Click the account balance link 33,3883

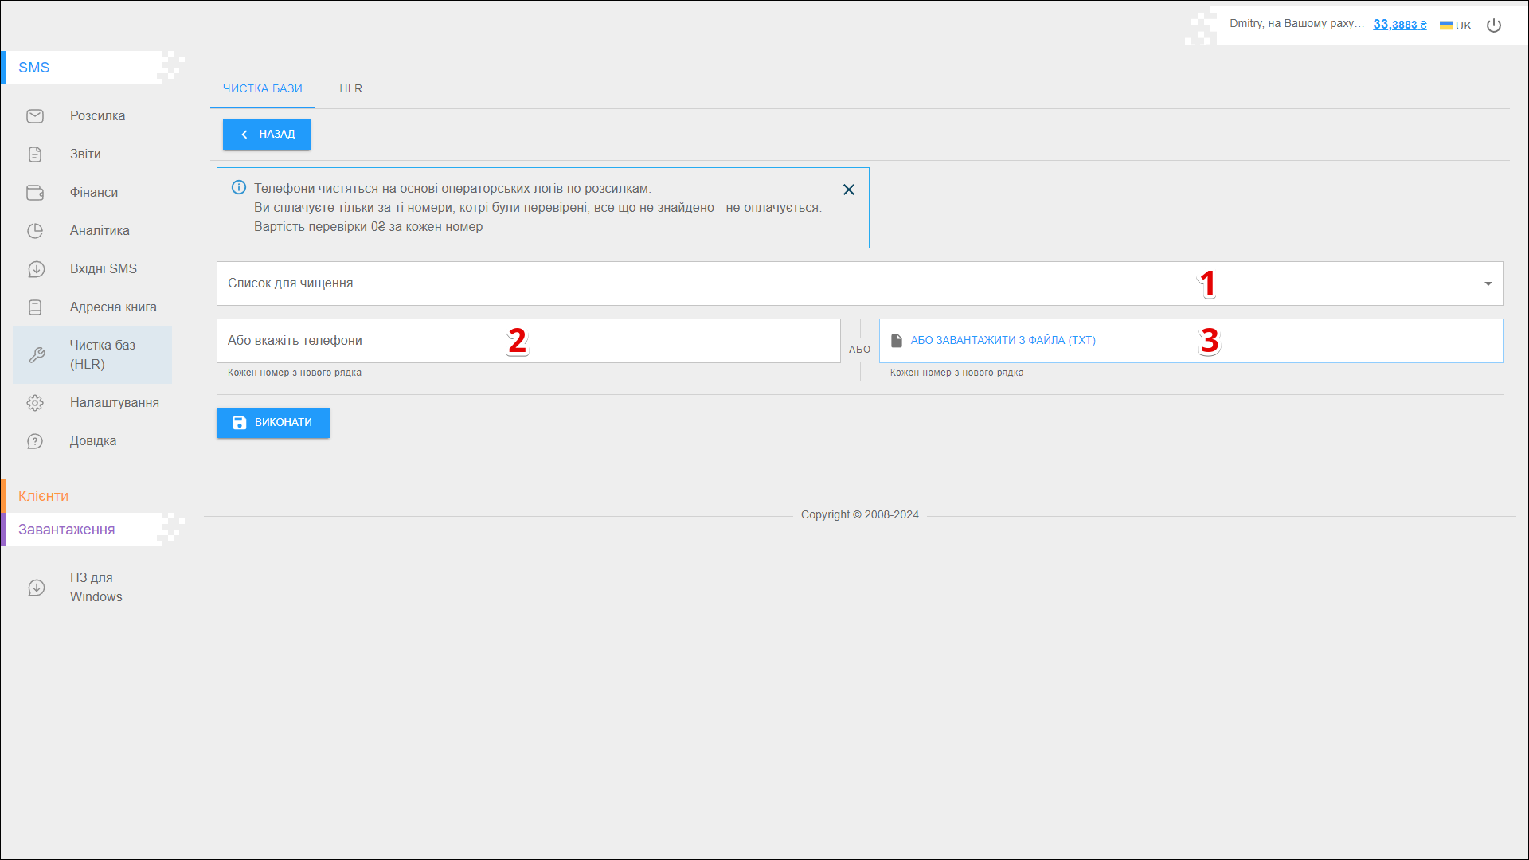1399,25
